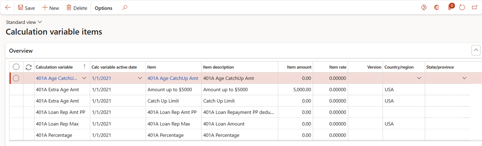
Task: Click the 1/1/2021 link in first row
Action: 102,78
